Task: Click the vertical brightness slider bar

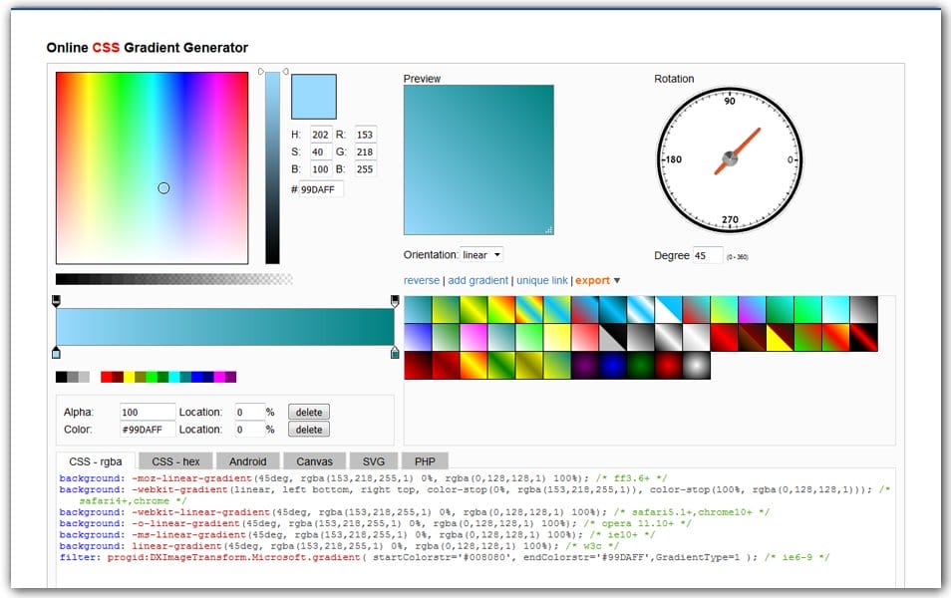Action: 272,167
